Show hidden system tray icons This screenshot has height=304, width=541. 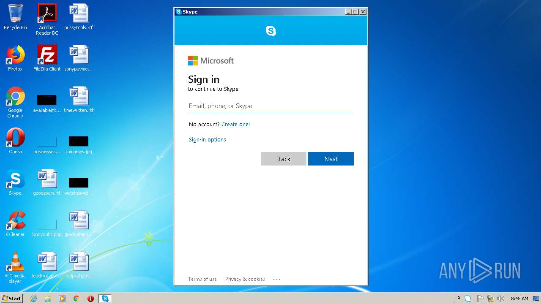pos(459,298)
